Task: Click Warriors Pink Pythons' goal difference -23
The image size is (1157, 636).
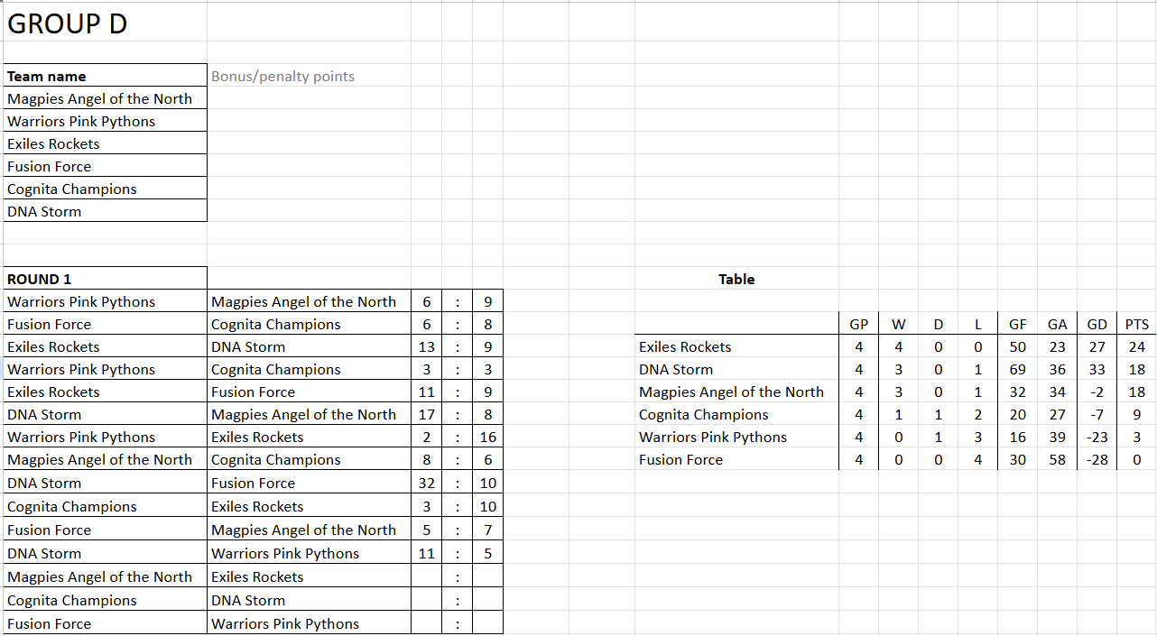Action: coord(1097,438)
